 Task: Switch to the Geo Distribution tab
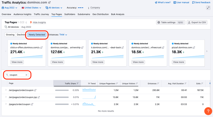(x=101, y=14)
